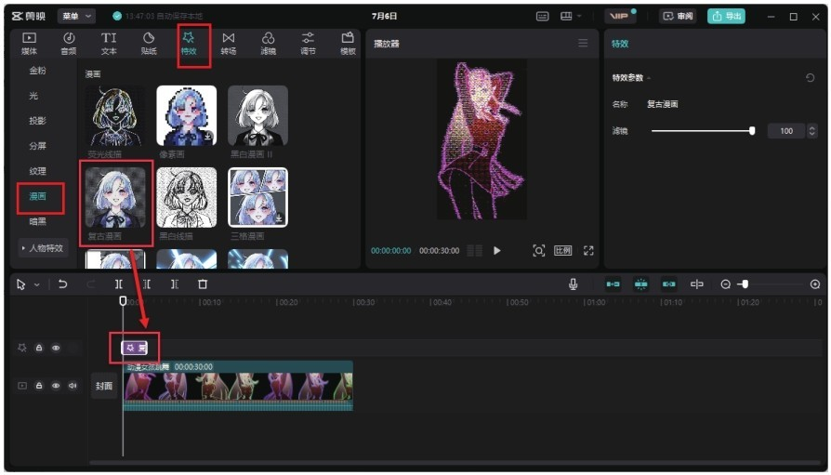Select the 分屏 effect category
Image resolution: width=831 pixels, height=475 pixels.
(x=37, y=145)
